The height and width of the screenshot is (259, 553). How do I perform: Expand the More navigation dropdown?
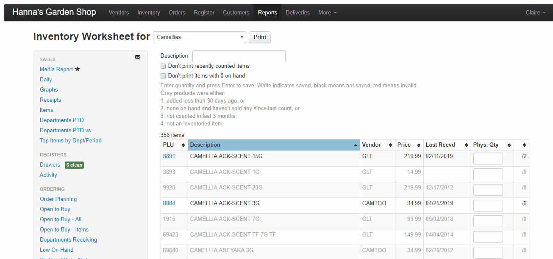327,12
